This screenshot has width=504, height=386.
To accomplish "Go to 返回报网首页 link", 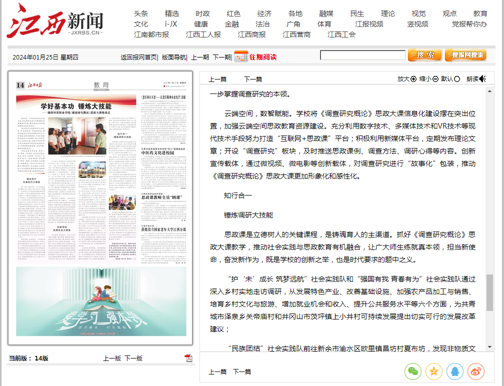I will click(x=138, y=57).
